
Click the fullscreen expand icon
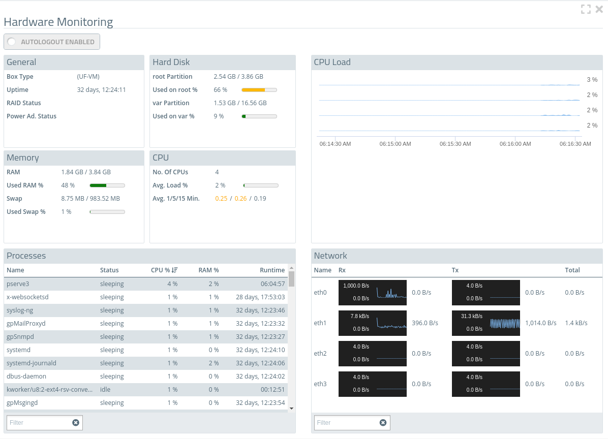pyautogui.click(x=586, y=9)
